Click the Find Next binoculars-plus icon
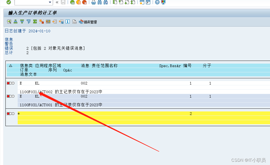Viewport: 270px width, 165px height. [x=106, y=2]
